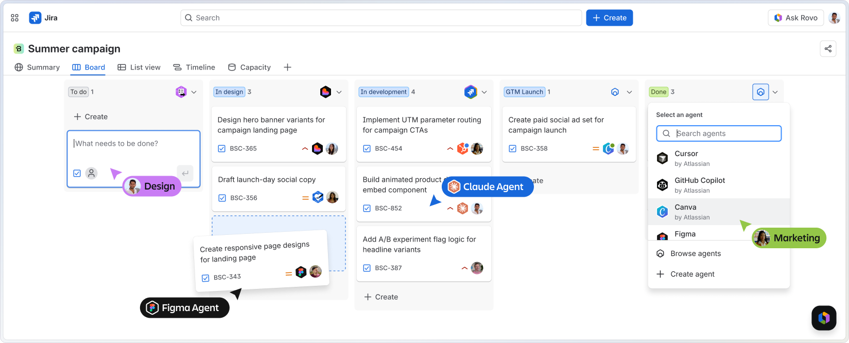Toggle the task checkbox on BSC-356
The image size is (849, 343).
(222, 198)
